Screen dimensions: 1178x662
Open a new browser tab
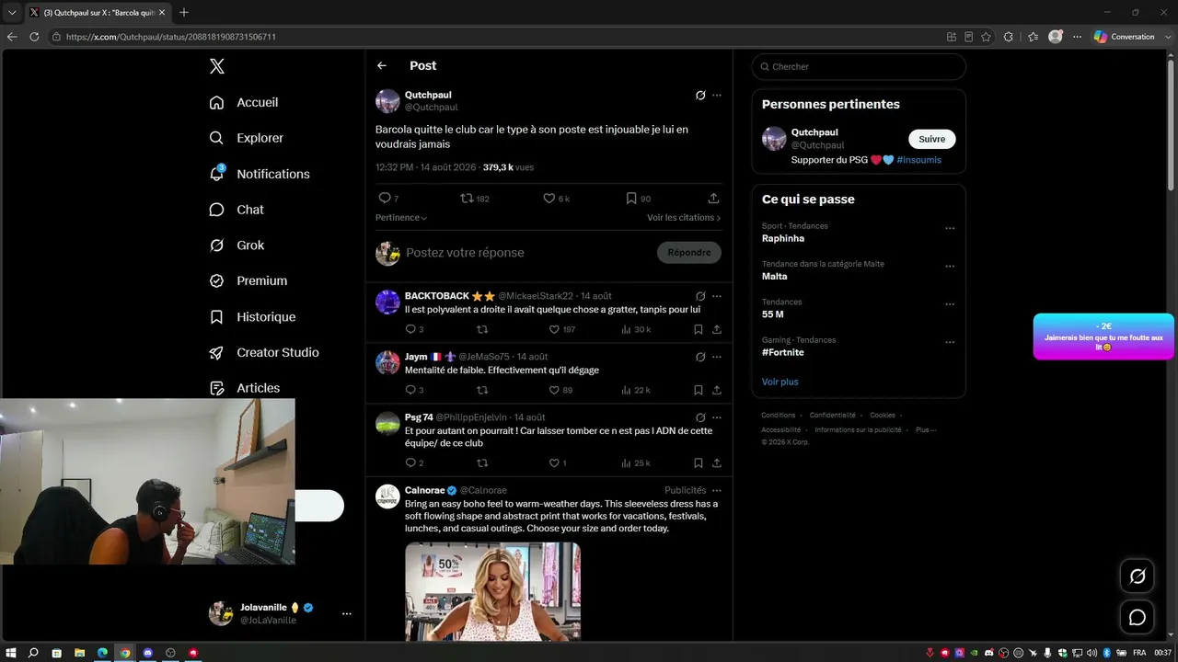pos(184,12)
